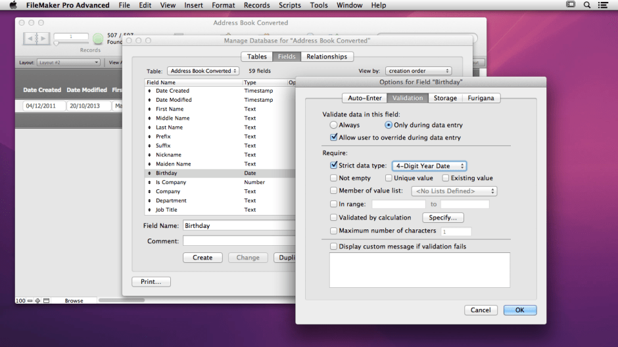Viewport: 618px width, 347px height.
Task: Open the Records menu
Action: point(256,5)
